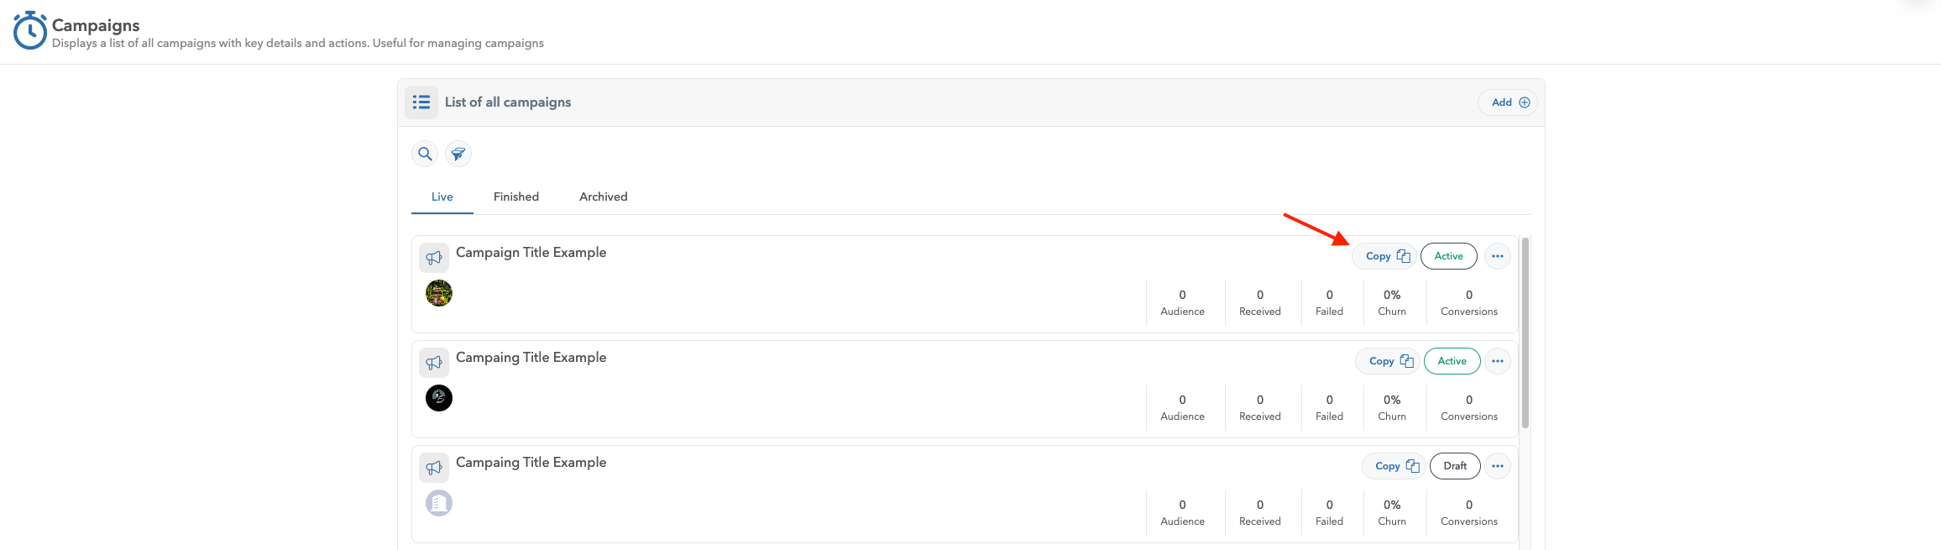Open the black circular avatar on second campaign
This screenshot has width=1941, height=550.
tap(439, 398)
